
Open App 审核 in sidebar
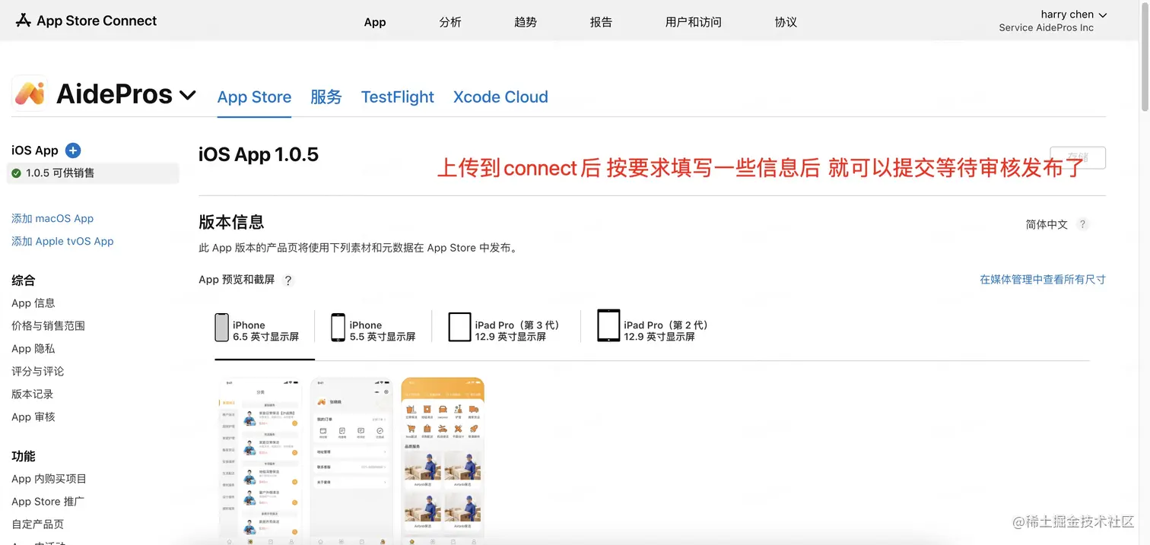click(33, 417)
